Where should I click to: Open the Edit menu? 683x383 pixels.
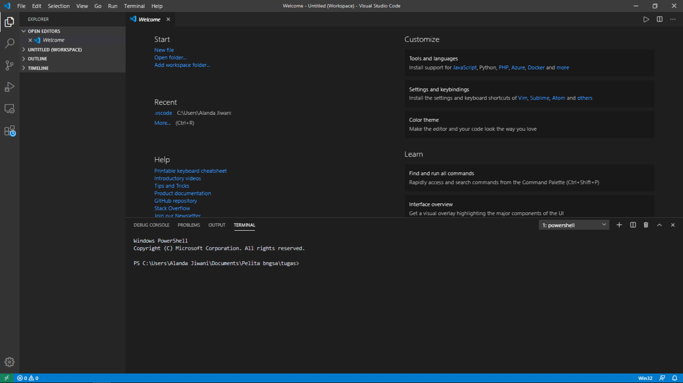[37, 6]
